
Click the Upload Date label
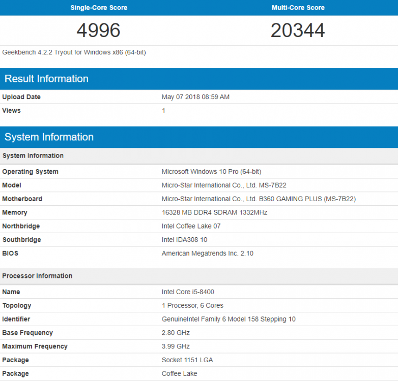point(21,97)
